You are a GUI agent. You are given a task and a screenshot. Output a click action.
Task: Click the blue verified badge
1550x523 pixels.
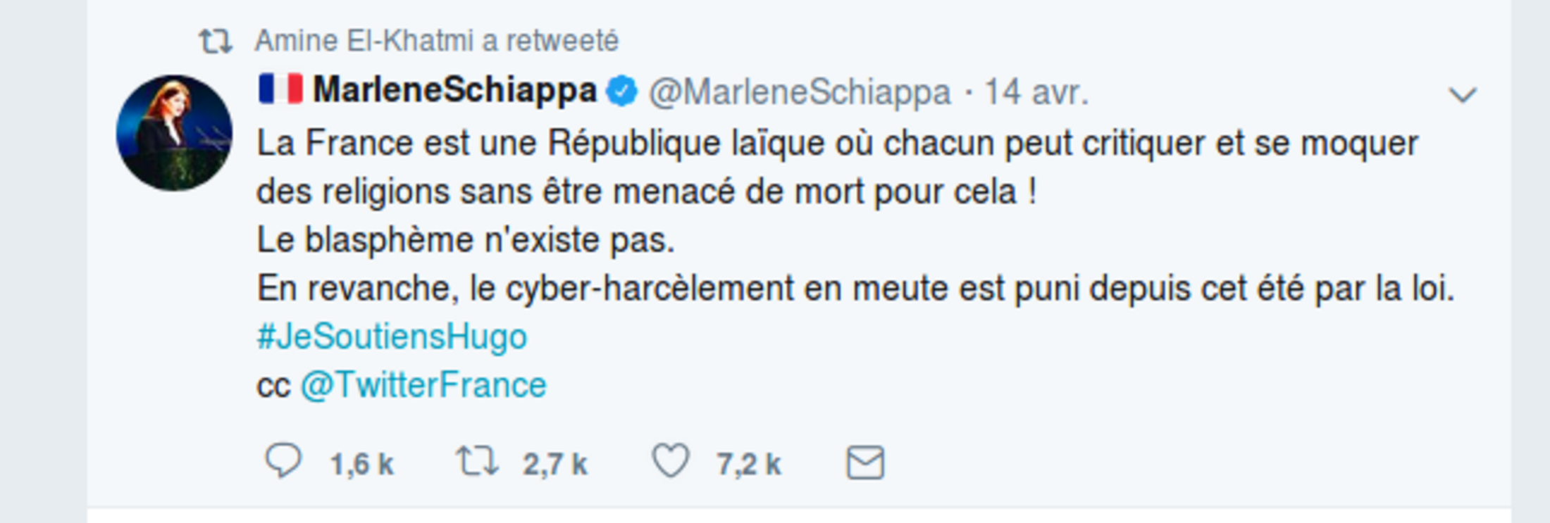[622, 92]
